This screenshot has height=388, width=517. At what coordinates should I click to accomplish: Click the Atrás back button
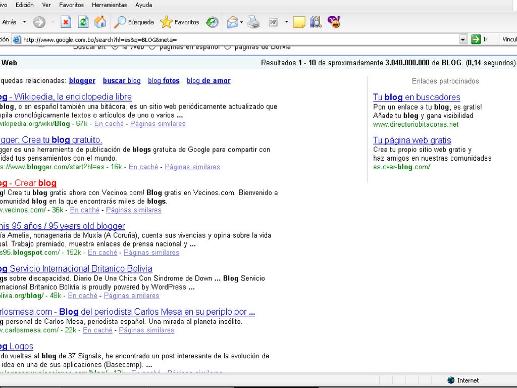[9, 22]
